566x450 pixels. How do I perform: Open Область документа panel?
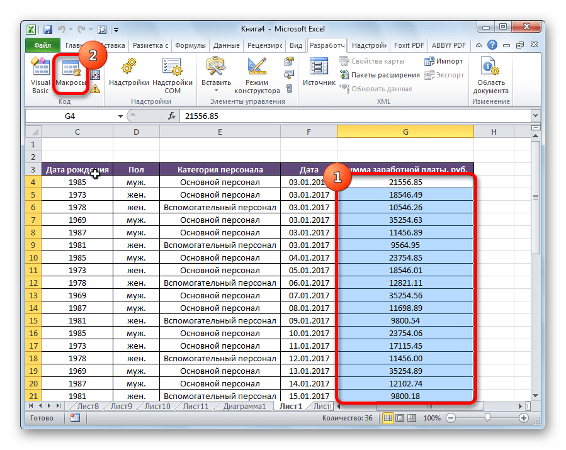490,76
